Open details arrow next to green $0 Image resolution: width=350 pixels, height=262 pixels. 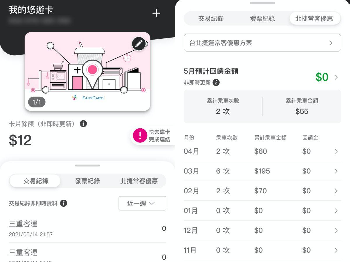[x=336, y=77]
